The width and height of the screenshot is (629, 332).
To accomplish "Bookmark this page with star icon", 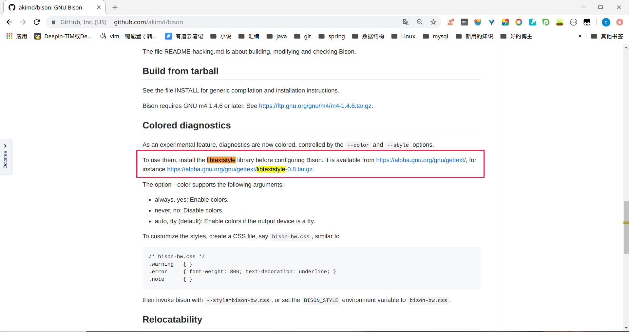I will click(x=433, y=22).
